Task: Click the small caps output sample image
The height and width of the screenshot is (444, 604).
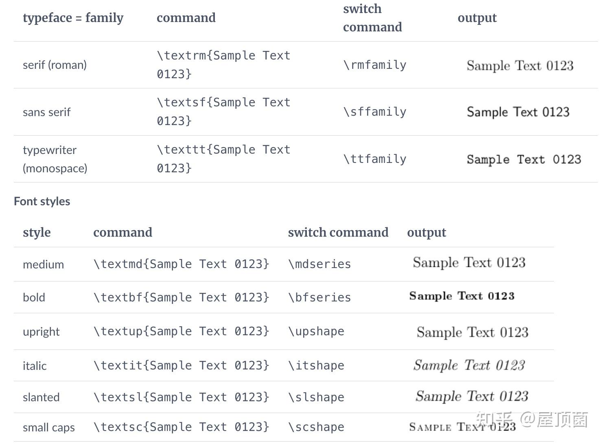Action: [x=462, y=427]
